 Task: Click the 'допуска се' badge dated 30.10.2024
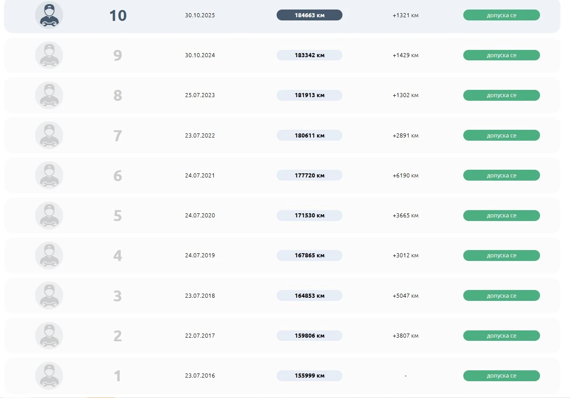(x=501, y=55)
